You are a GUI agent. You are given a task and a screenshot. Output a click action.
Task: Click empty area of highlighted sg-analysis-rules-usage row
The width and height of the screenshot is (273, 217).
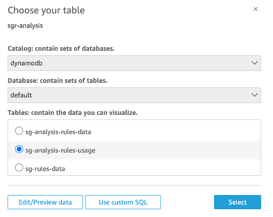coord(177,150)
